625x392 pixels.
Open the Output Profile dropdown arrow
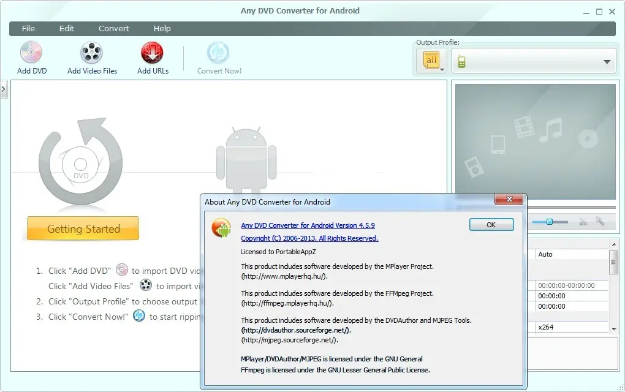[x=607, y=62]
